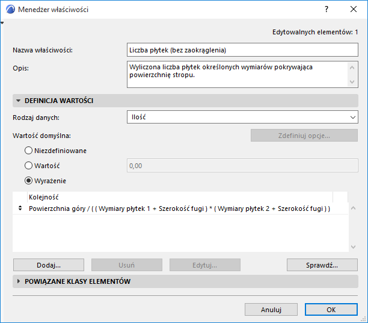This screenshot has width=368, height=323.
Task: Click the Sprawdź... button
Action: point(322,265)
